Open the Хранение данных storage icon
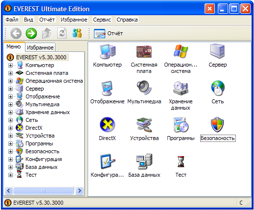The image size is (254, 210). tap(181, 88)
